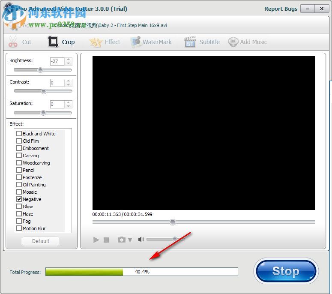The height and width of the screenshot is (294, 332).
Task: Open Report Bugs link
Action: pos(281,9)
